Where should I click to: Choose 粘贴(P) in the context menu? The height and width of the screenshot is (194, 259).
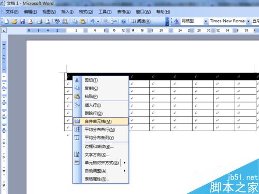[x=100, y=96]
